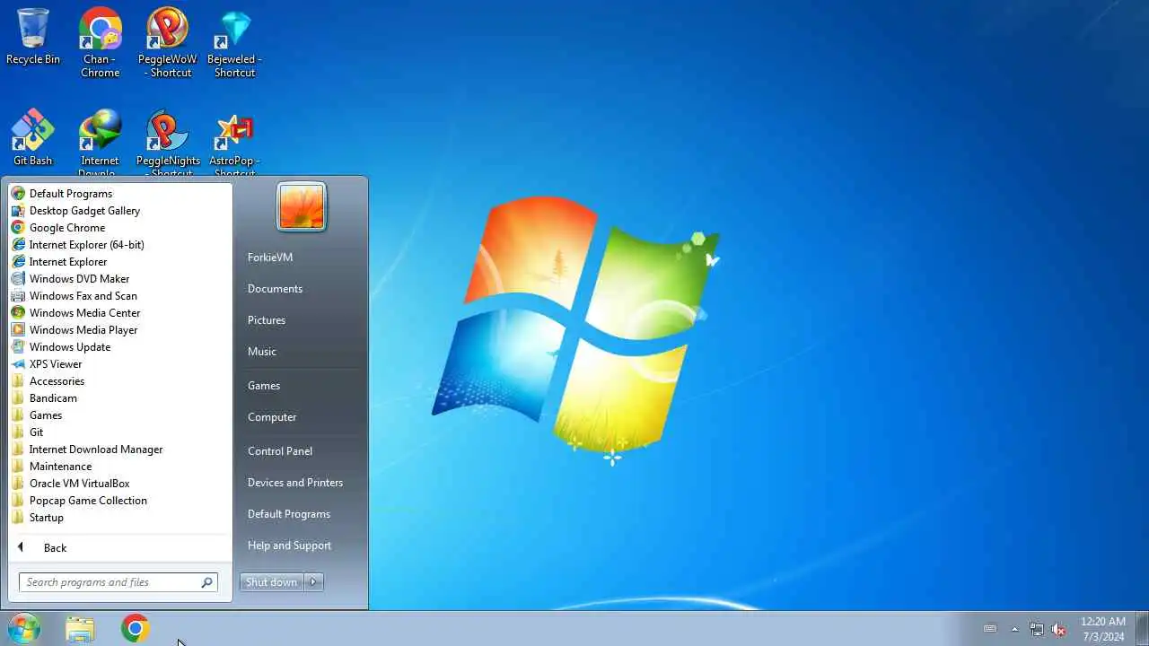Open Google Chrome from the taskbar
This screenshot has width=1149, height=646.
(136, 629)
